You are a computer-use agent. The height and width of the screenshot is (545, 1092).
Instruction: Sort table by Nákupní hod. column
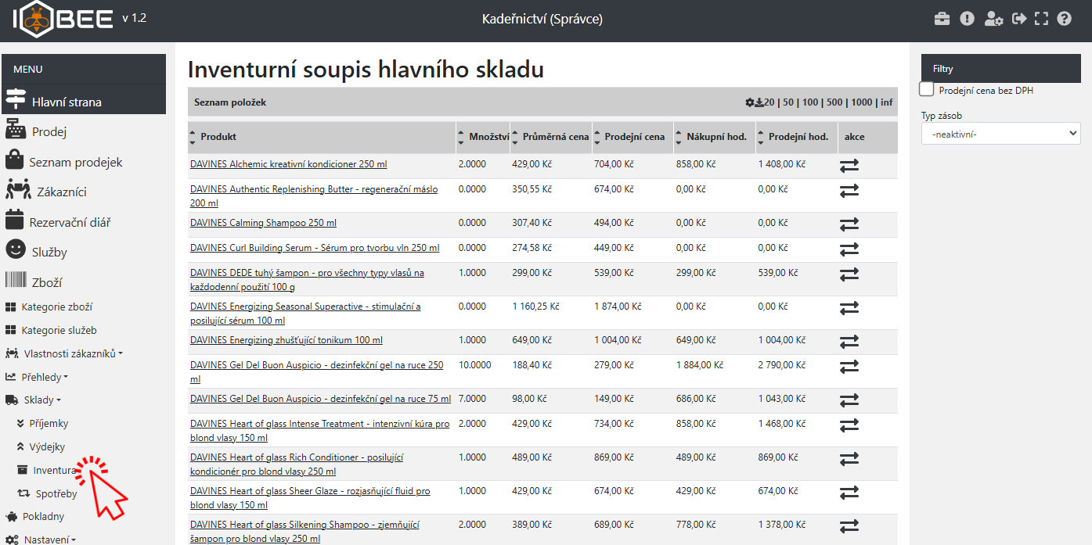tap(715, 137)
